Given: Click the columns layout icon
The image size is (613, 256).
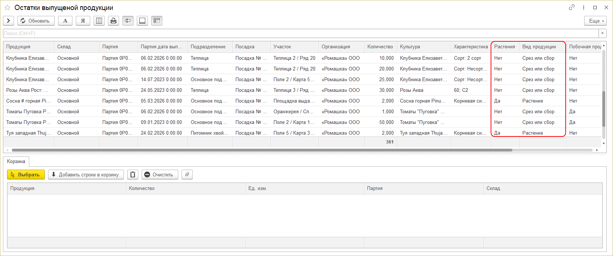Looking at the screenshot, I should point(99,21).
